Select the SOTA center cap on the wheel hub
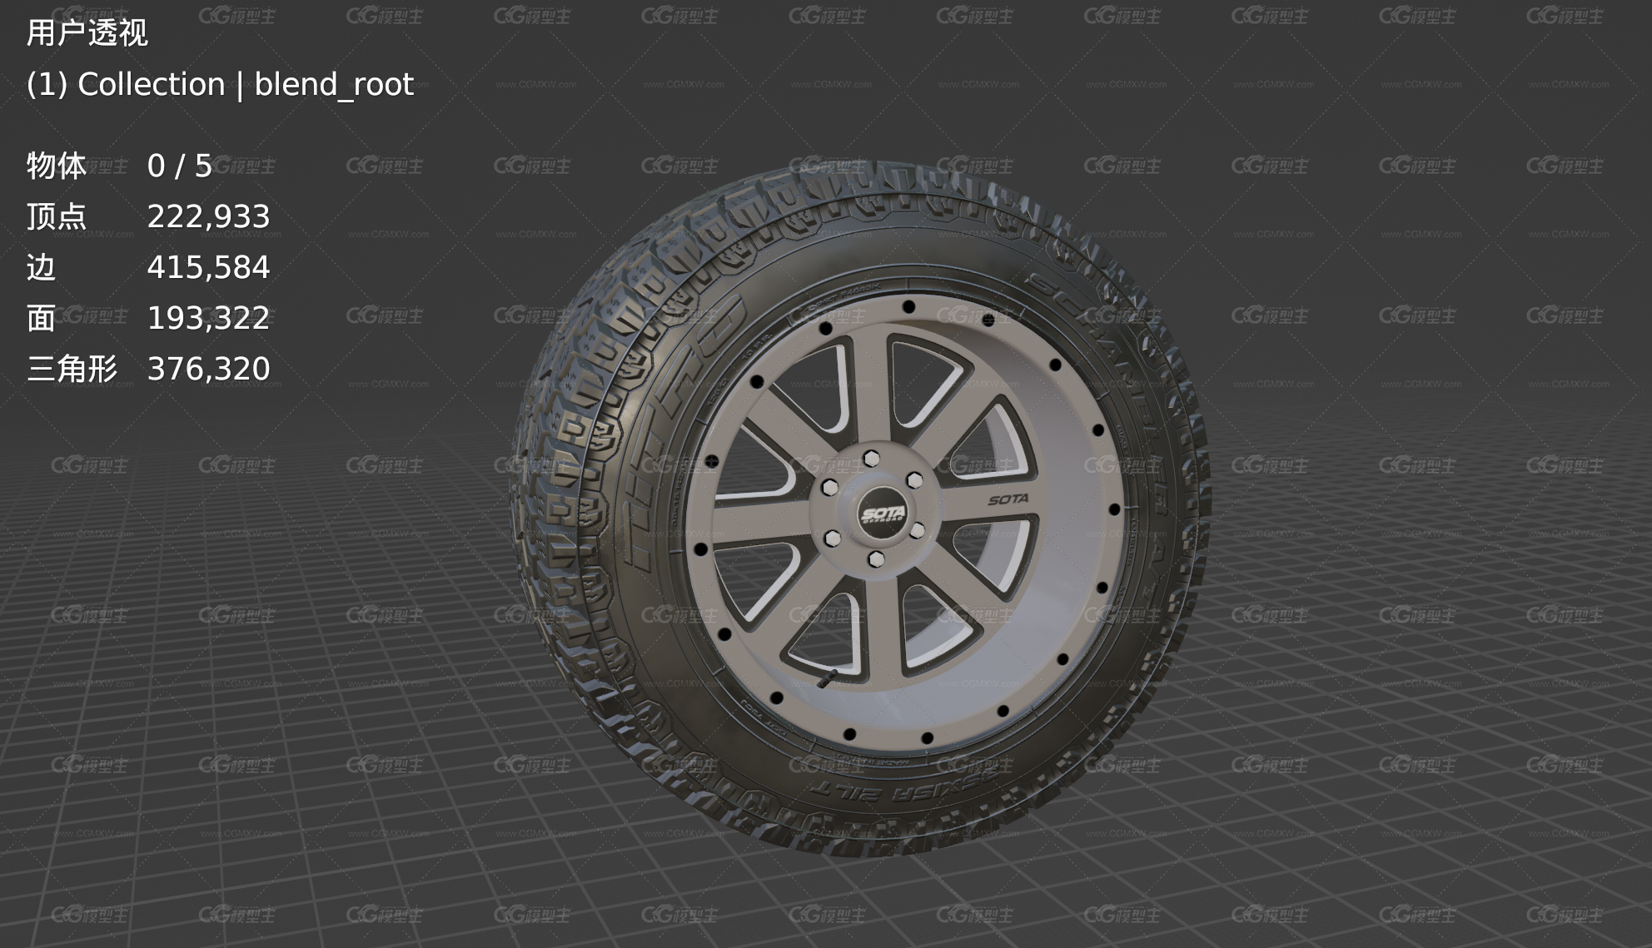 pos(883,514)
